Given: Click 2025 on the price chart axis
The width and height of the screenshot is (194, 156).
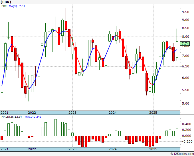Looking at the screenshot, I should [x=153, y=113].
